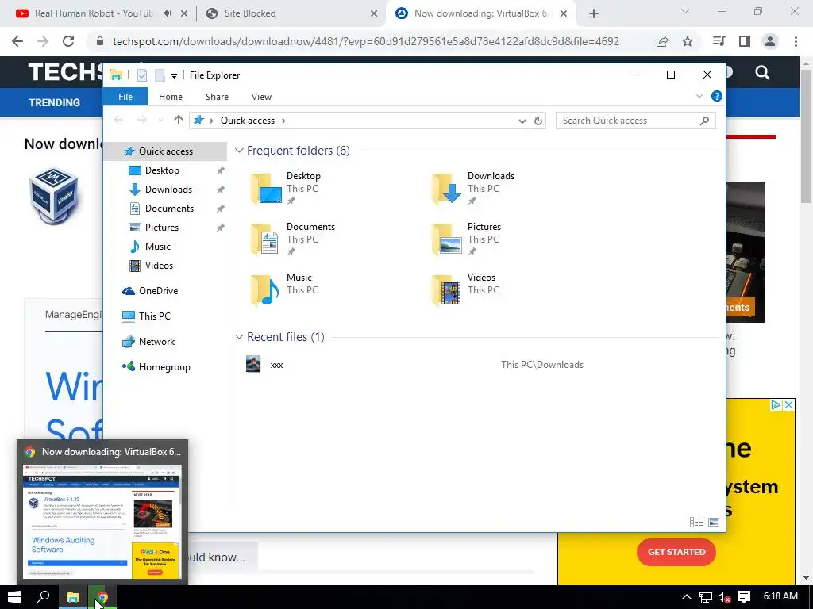The width and height of the screenshot is (813, 609).
Task: Open Homegroup in the navigation pane
Action: [164, 367]
